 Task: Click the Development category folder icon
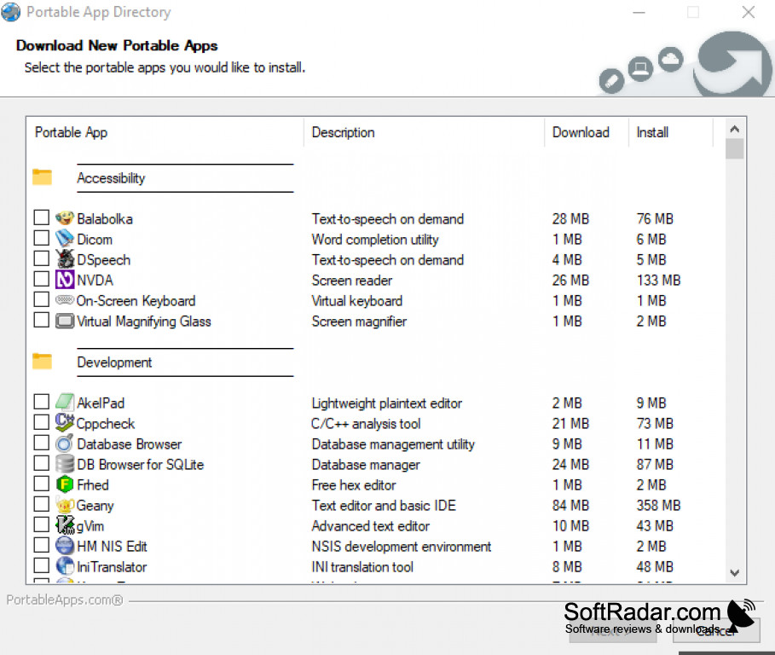pyautogui.click(x=42, y=362)
